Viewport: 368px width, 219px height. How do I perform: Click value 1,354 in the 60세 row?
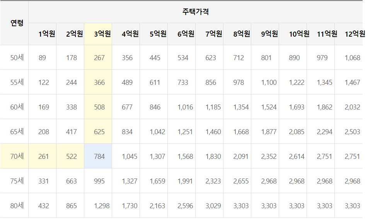tap(241, 107)
